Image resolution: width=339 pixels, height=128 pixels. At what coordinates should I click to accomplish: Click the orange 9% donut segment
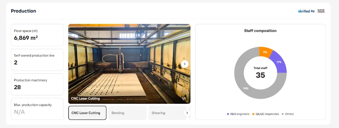[265, 52]
